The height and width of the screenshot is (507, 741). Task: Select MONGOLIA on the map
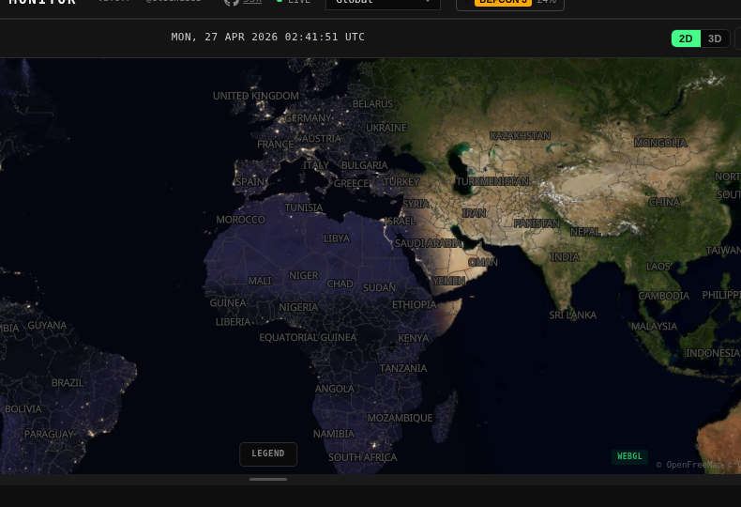(660, 143)
